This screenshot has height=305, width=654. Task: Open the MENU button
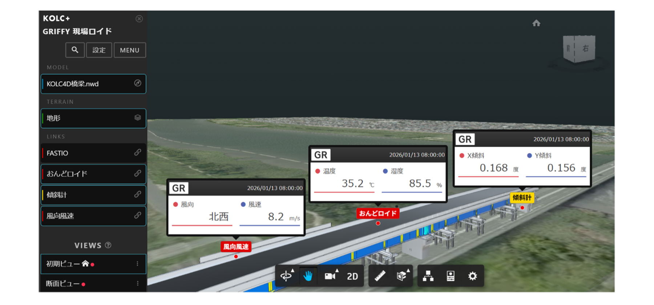(130, 50)
